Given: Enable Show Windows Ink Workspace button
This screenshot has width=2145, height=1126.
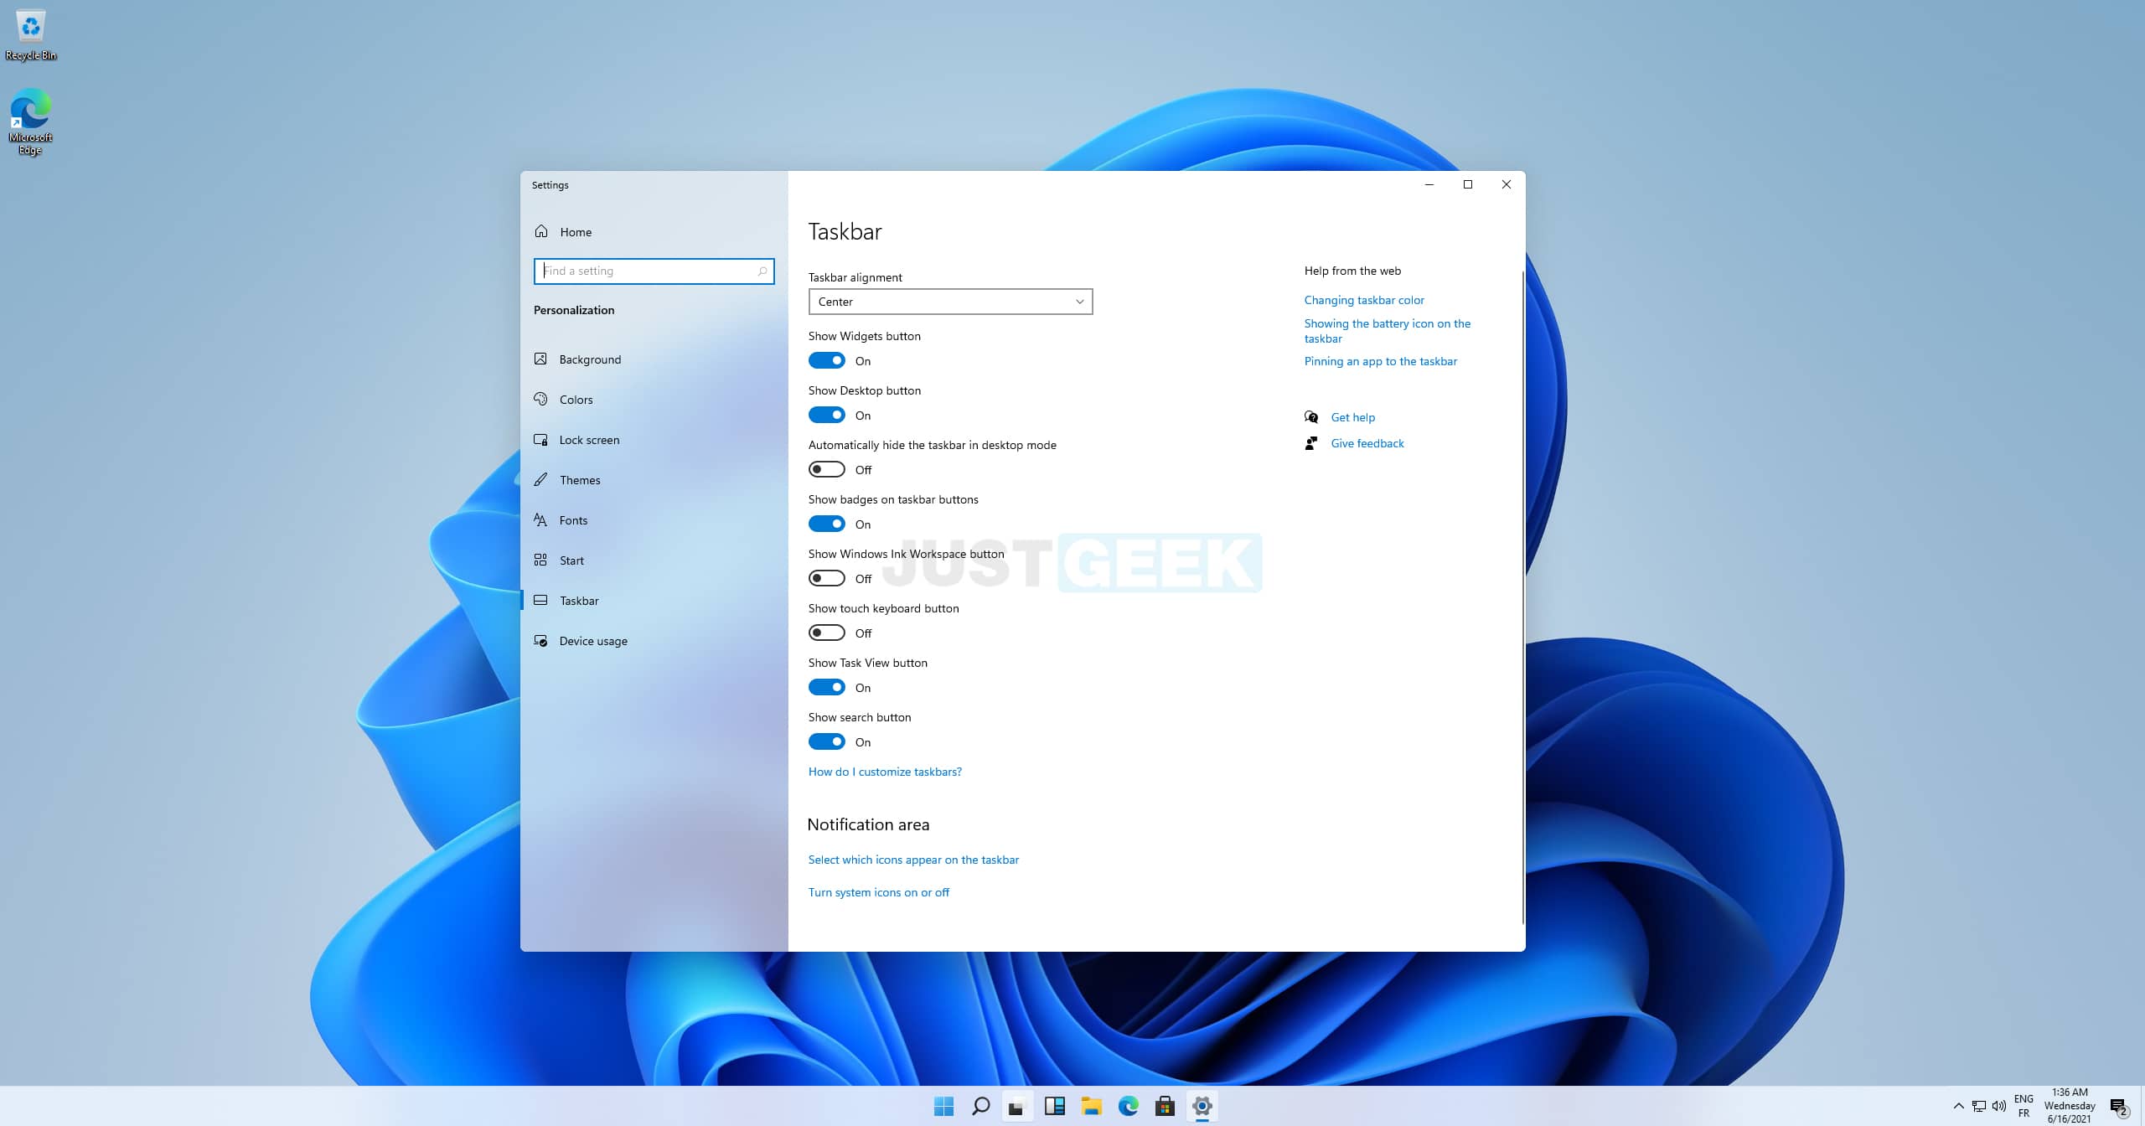Looking at the screenshot, I should pyautogui.click(x=826, y=578).
